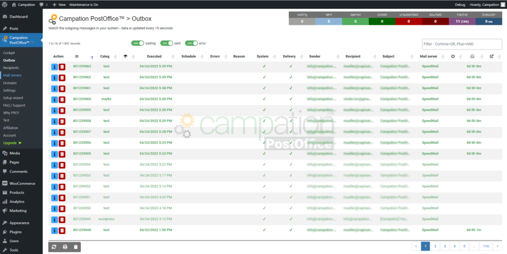
Task: Click the 0d 0h 1m cell
Action: [x=474, y=230]
